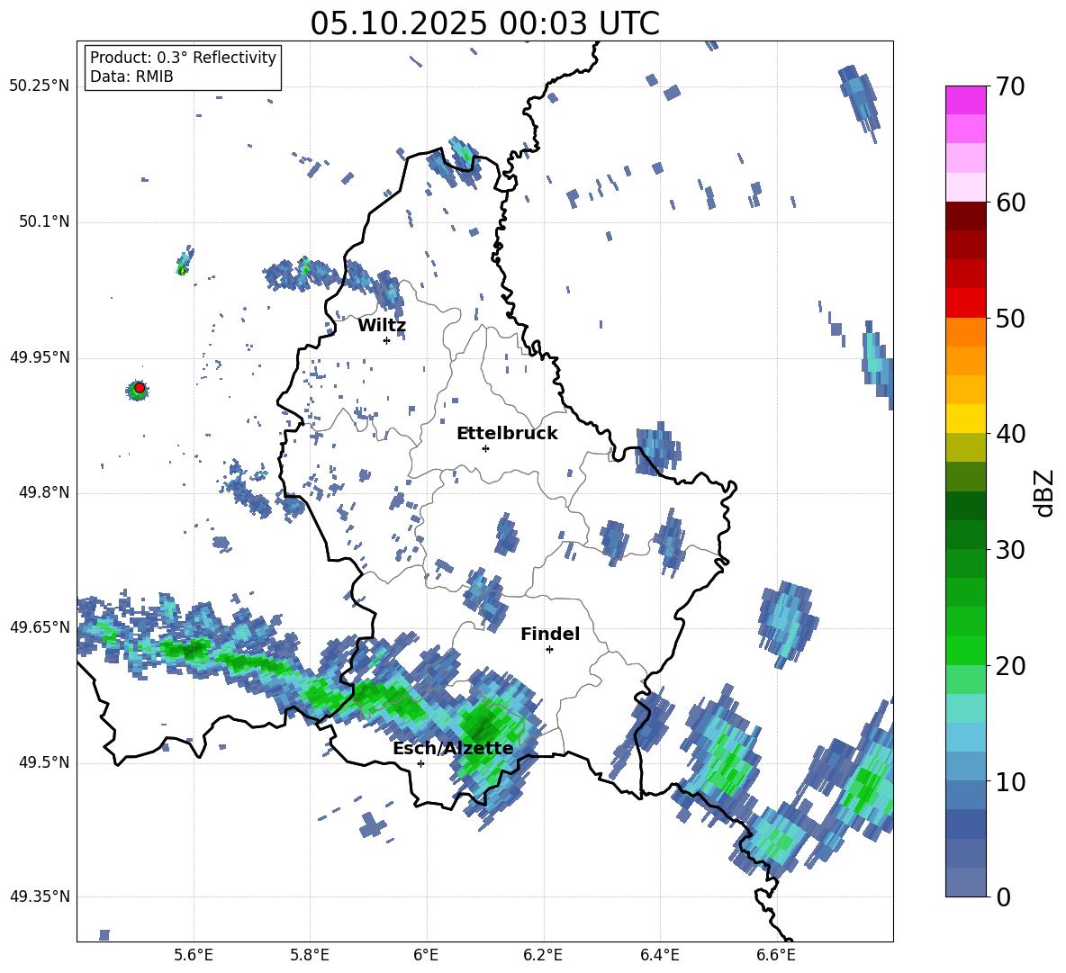Click the 49.95°N latitude label
1066x973 pixels.
(x=40, y=357)
